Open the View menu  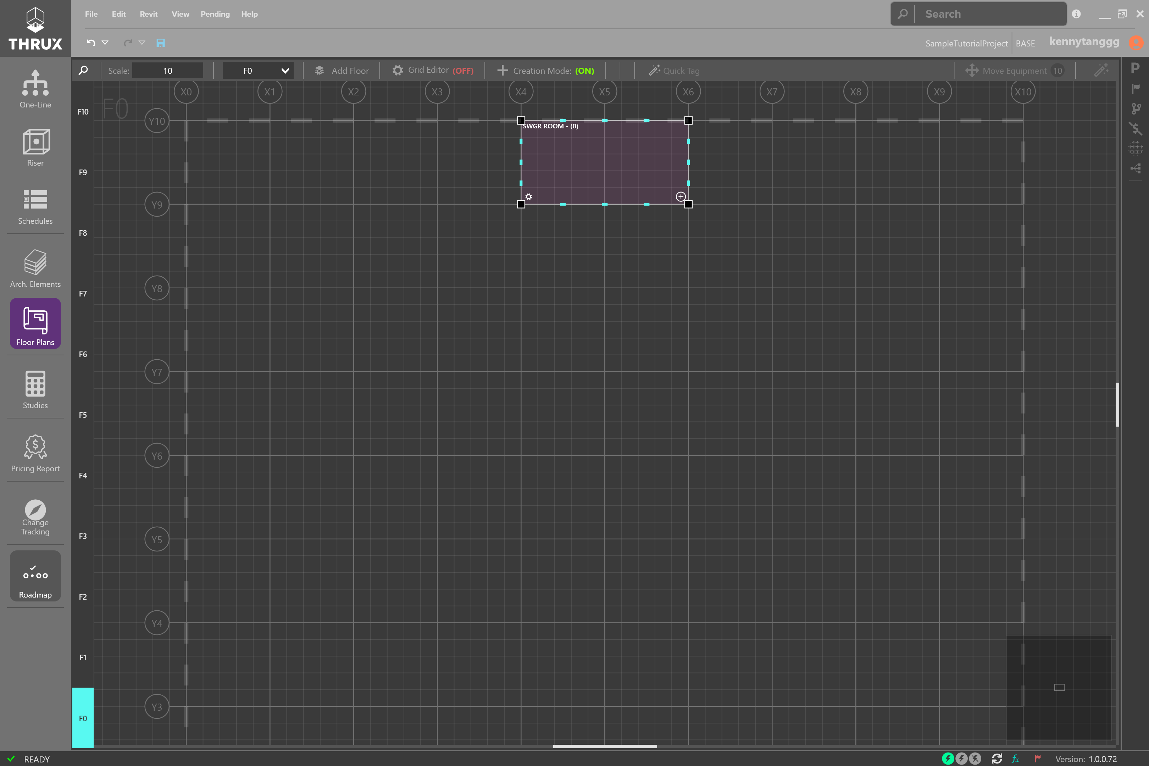pos(180,14)
